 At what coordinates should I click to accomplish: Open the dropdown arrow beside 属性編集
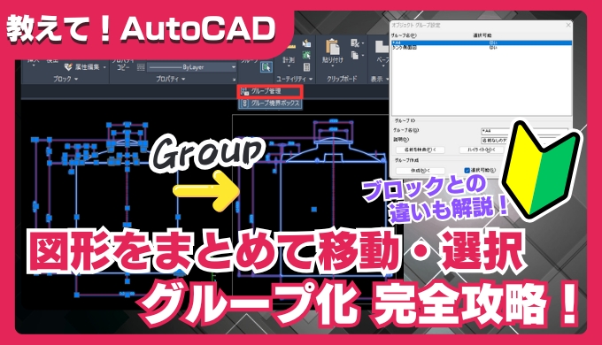coord(104,67)
